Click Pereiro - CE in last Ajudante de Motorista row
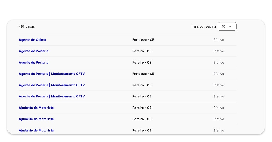 [142, 130]
